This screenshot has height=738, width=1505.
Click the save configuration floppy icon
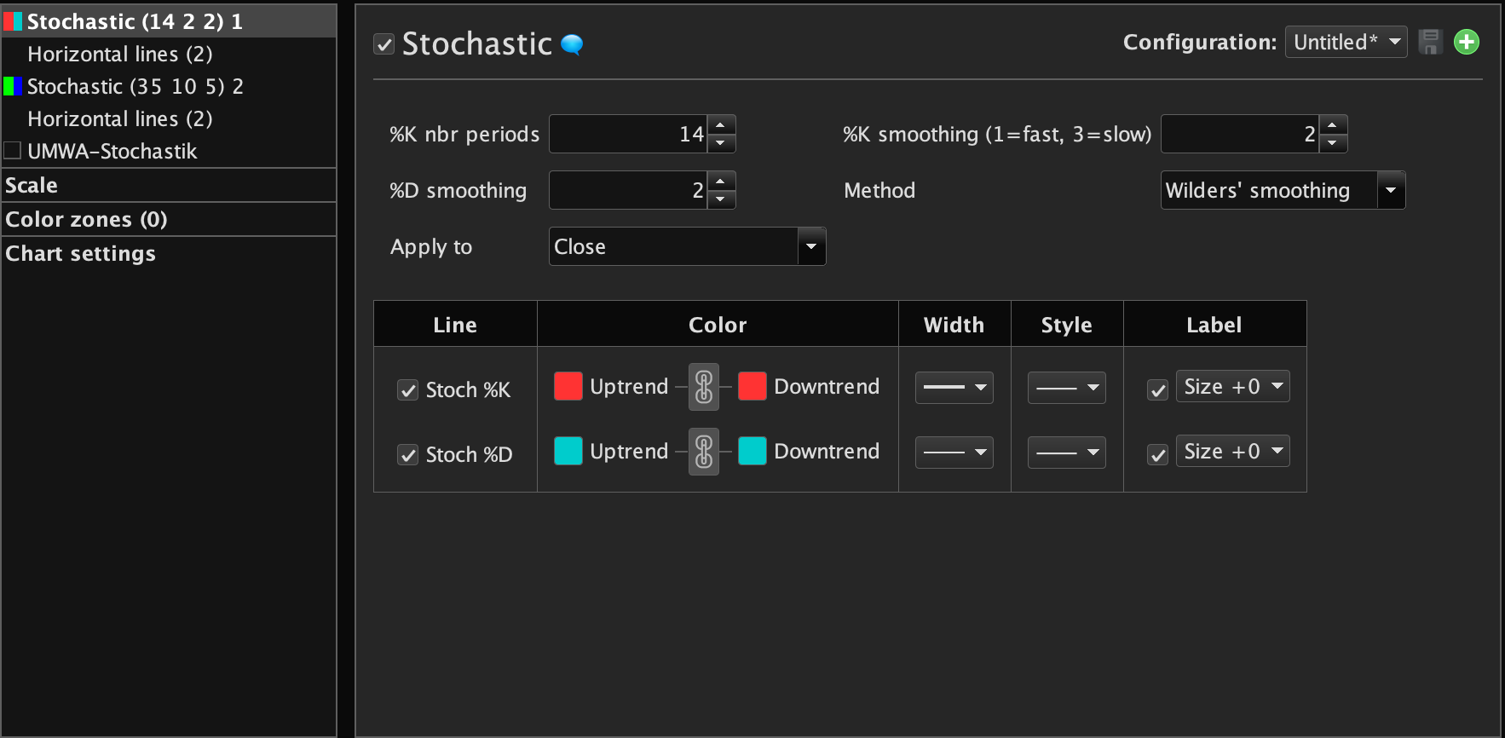[x=1430, y=42]
